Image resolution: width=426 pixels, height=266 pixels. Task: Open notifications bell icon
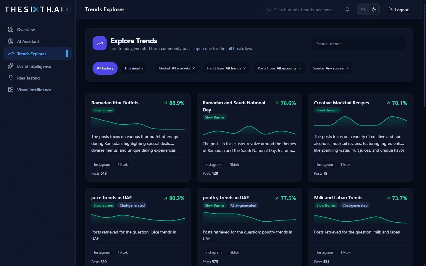click(347, 9)
